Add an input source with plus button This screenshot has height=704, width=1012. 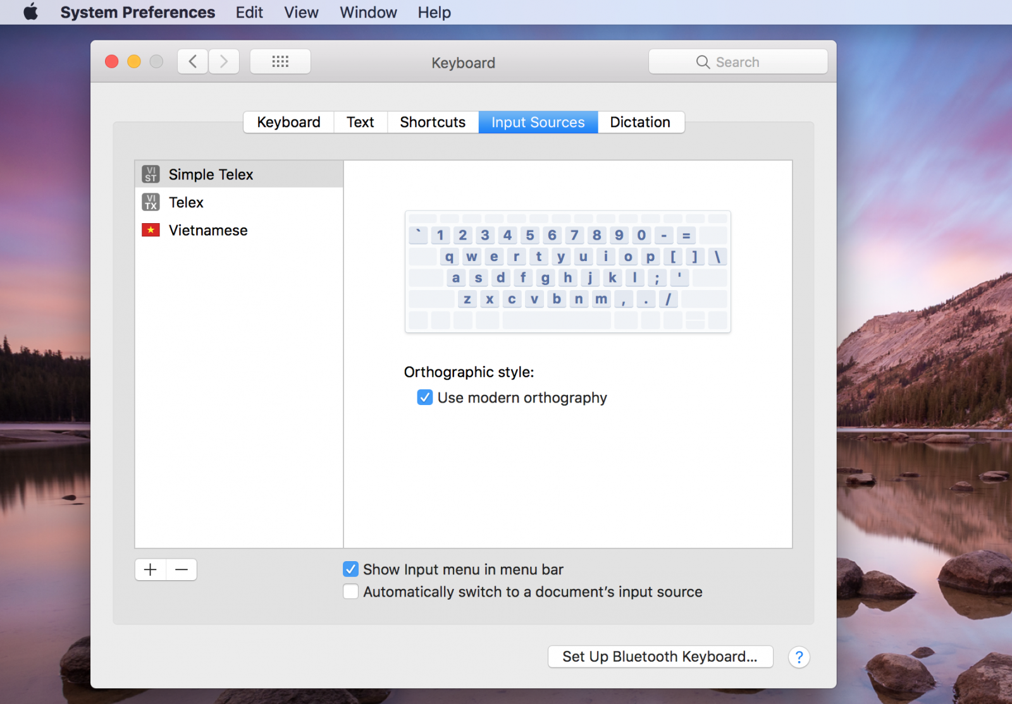151,569
